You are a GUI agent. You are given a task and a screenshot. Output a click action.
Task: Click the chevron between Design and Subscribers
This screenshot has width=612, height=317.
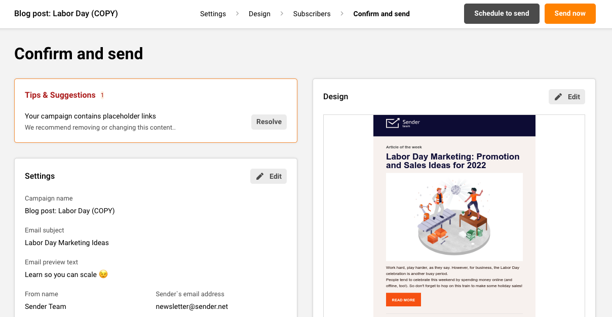tap(282, 14)
